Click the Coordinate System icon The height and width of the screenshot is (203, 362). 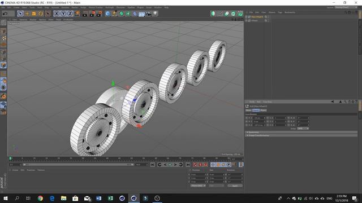tap(77, 14)
